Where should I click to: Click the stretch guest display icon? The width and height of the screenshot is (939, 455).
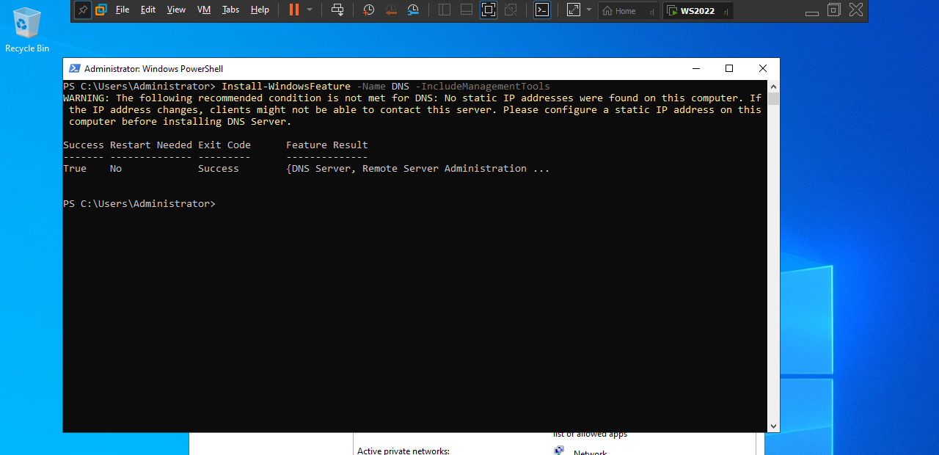pyautogui.click(x=574, y=10)
